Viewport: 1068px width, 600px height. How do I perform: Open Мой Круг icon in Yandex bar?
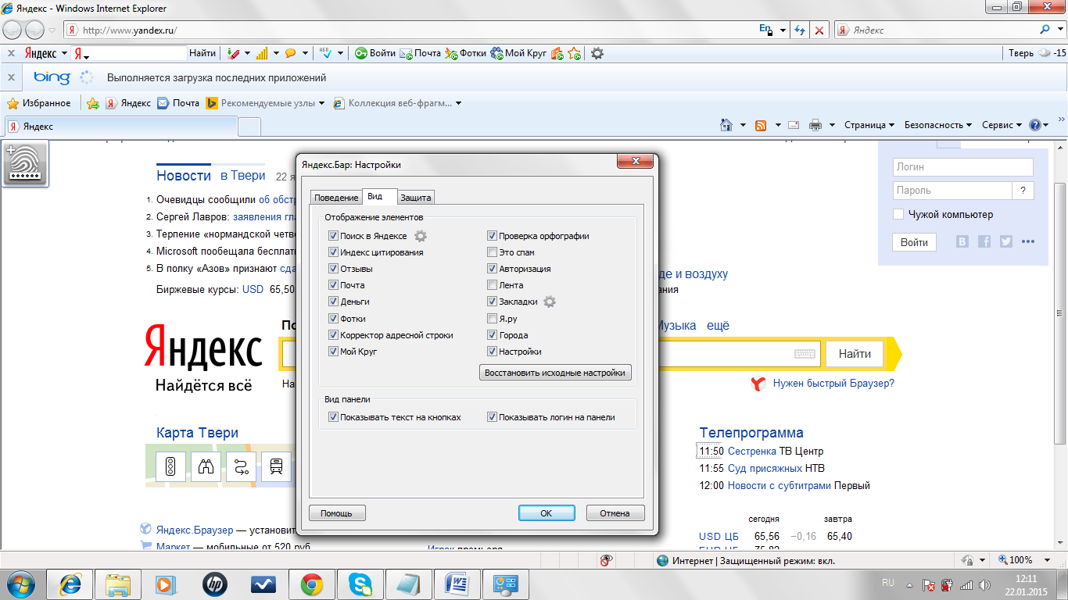(x=496, y=53)
